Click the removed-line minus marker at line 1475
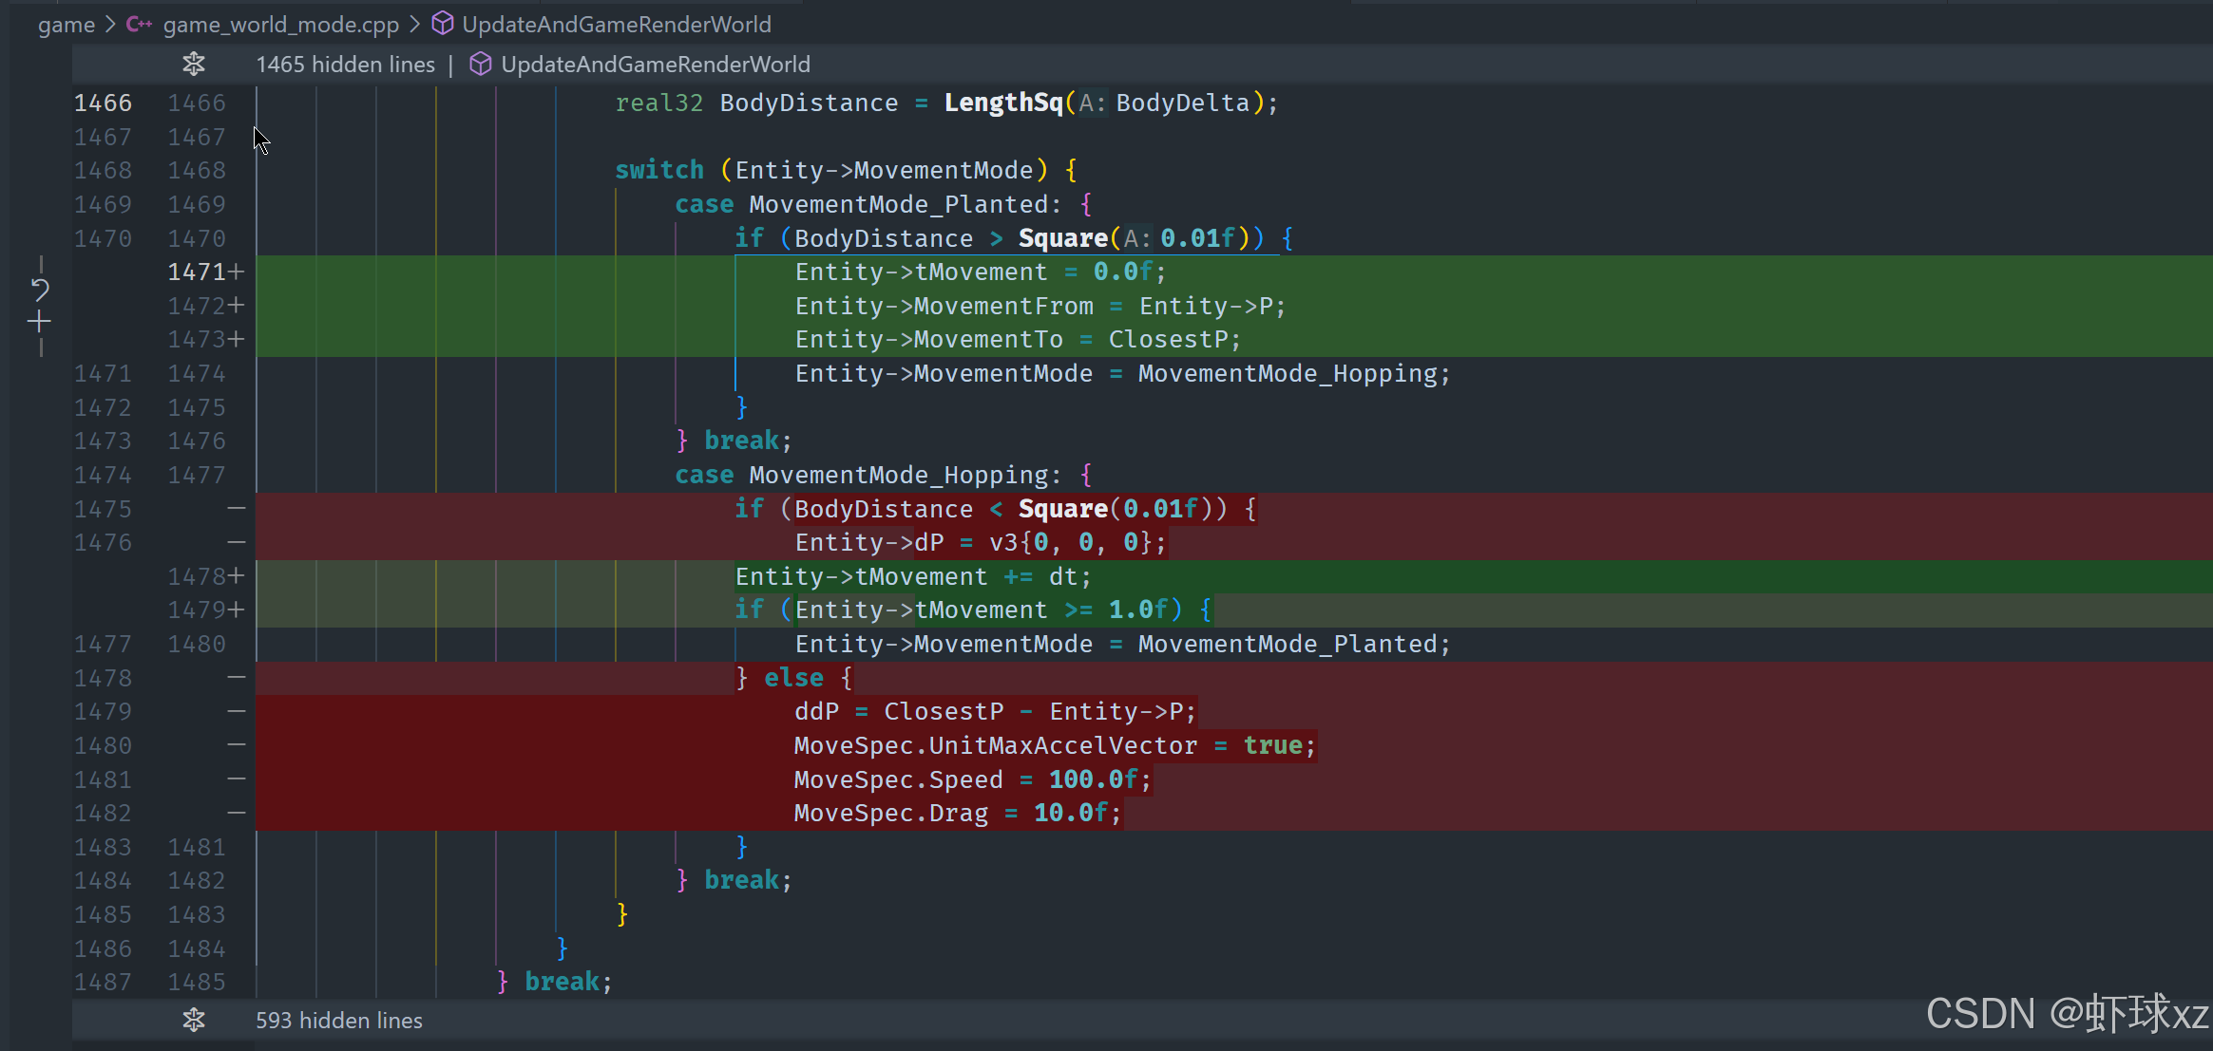This screenshot has width=2213, height=1051. (237, 509)
